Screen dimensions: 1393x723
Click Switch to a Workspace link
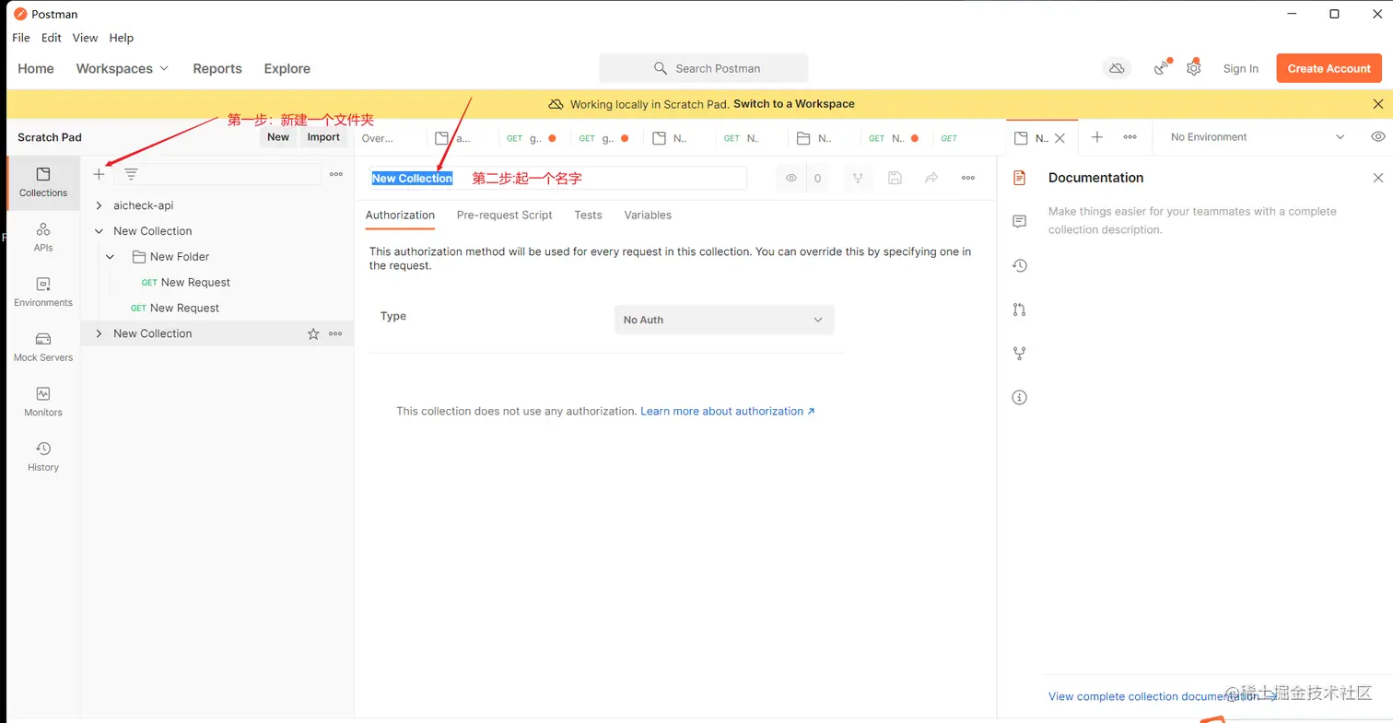click(794, 104)
